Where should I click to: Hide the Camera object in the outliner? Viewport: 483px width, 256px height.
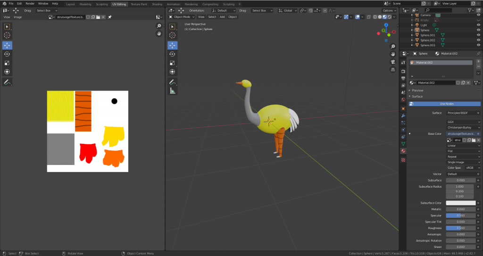point(478,15)
